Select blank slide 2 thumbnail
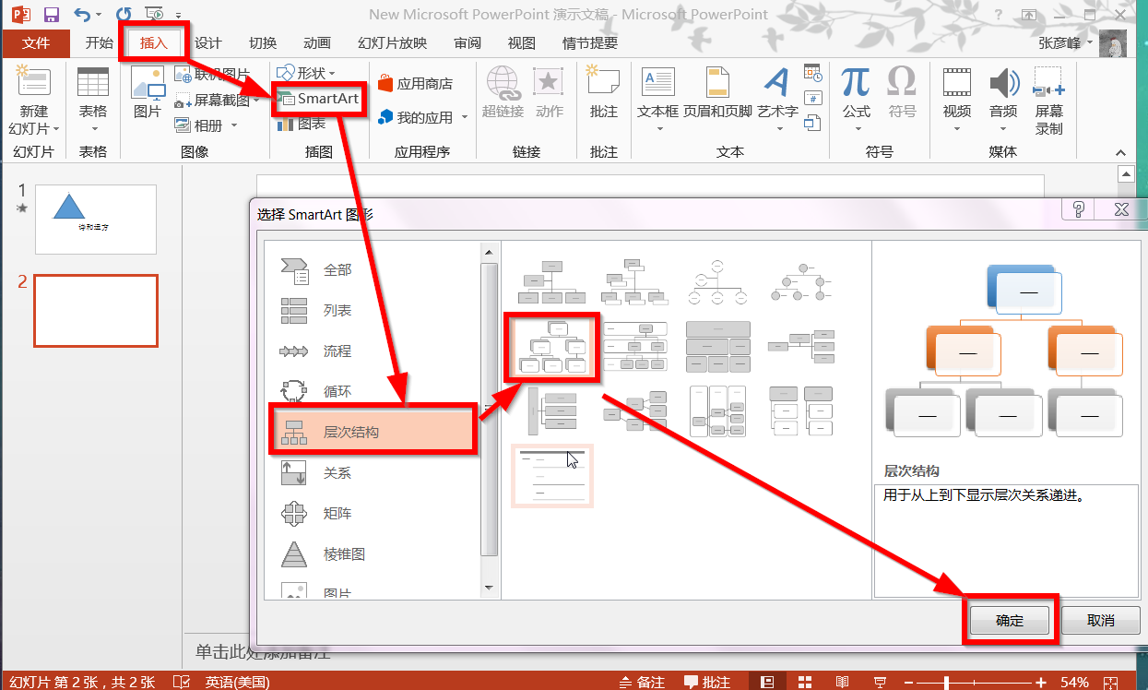 click(x=96, y=311)
